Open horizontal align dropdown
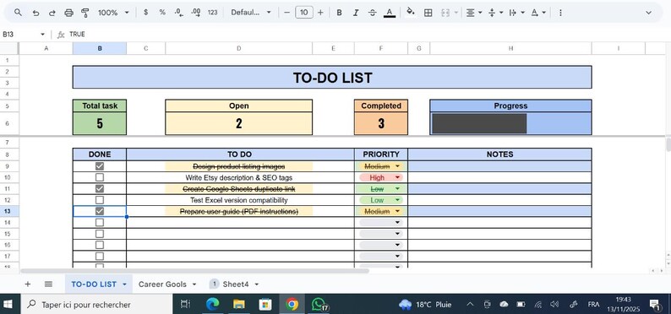The height and width of the screenshot is (314, 671). (474, 13)
